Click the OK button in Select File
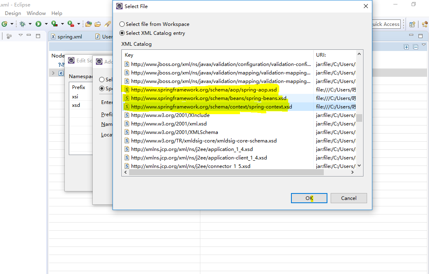Image resolution: width=429 pixels, height=274 pixels. click(309, 198)
